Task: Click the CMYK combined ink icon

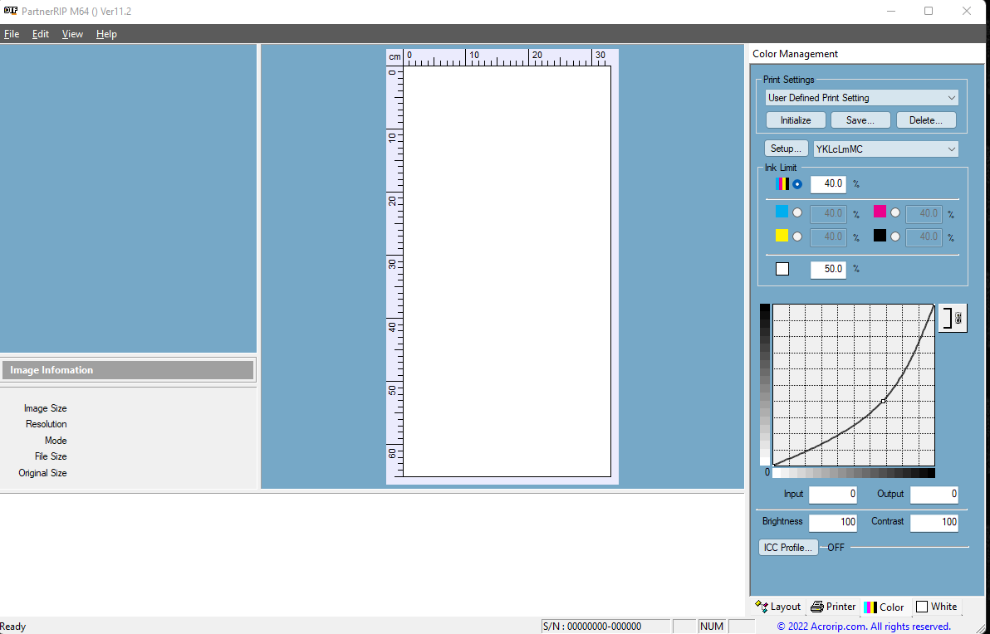Action: coord(782,183)
